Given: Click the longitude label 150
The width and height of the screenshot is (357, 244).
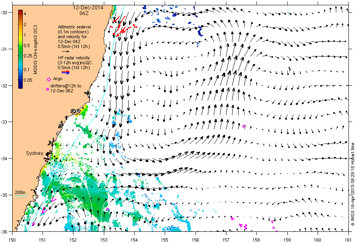Looking at the screenshot, I should tap(12, 240).
